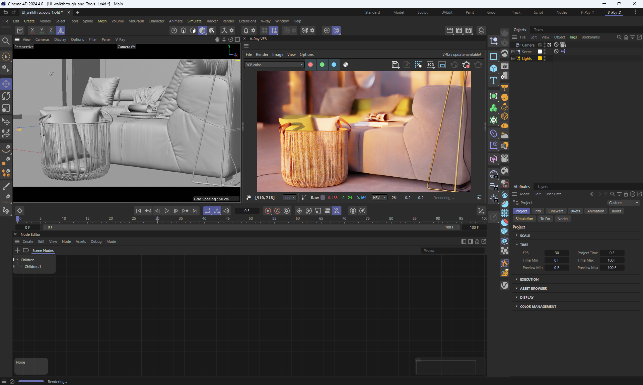643x385 pixels.
Task: Click the Record Active Objects button
Action: pyautogui.click(x=268, y=211)
